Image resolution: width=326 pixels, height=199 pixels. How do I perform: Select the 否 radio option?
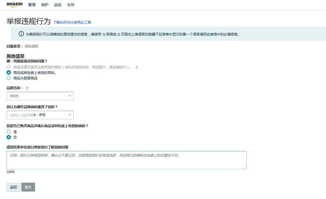coord(8,137)
